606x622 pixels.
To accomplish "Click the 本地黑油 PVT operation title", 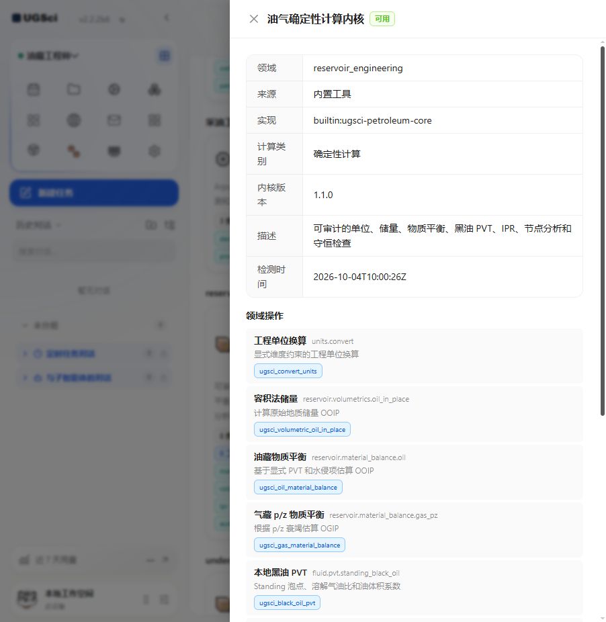I will point(281,573).
